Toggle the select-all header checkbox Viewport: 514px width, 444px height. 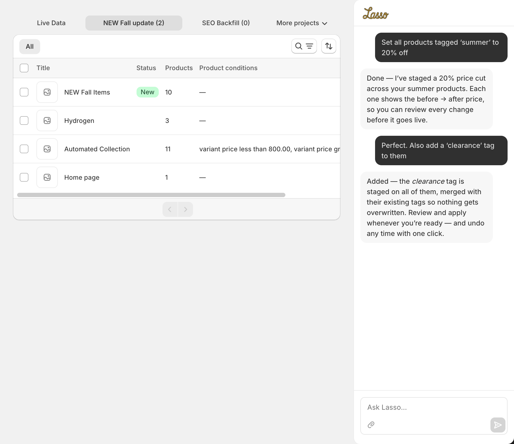24,68
